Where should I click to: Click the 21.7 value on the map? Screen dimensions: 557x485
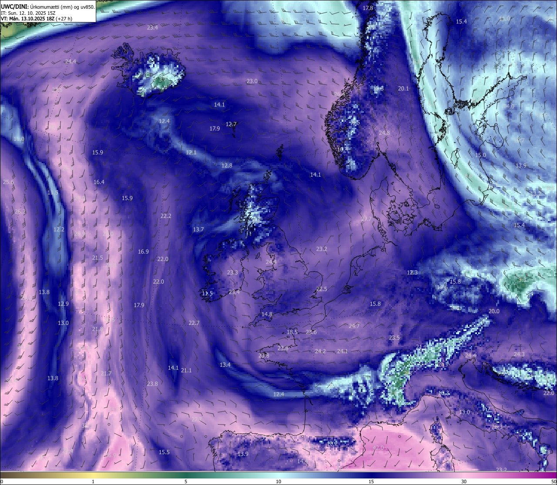106,374
